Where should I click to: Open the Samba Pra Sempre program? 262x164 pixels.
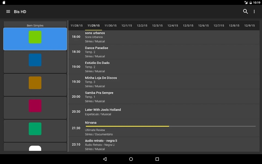coord(164,96)
